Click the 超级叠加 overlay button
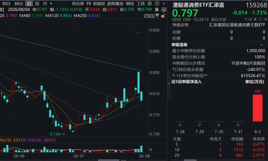 [115, 4]
